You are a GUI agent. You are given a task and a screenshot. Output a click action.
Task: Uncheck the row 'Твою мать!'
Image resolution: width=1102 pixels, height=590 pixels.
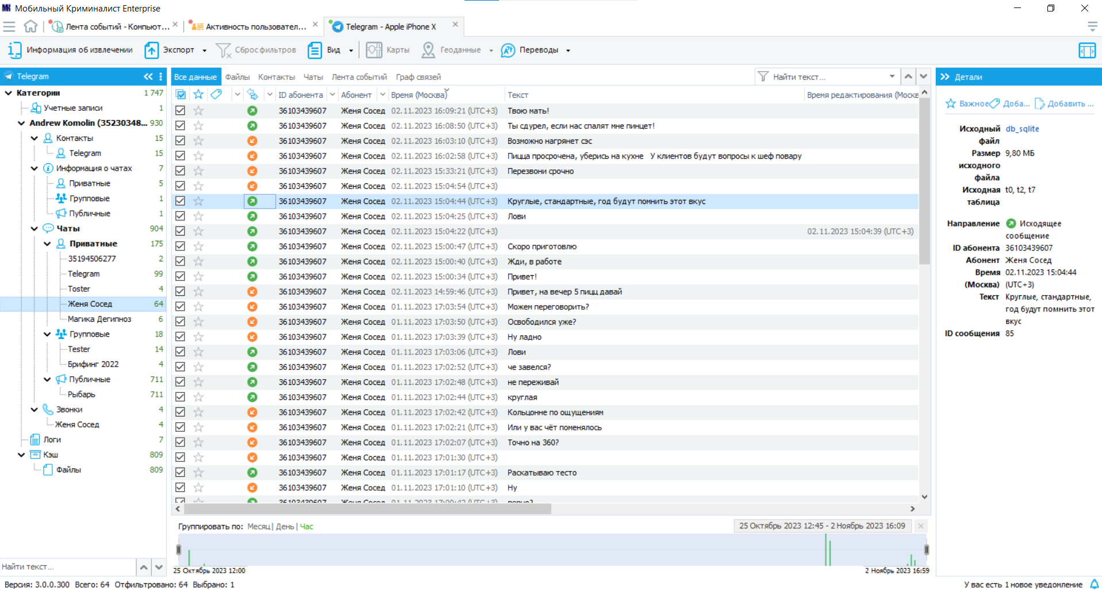(181, 111)
